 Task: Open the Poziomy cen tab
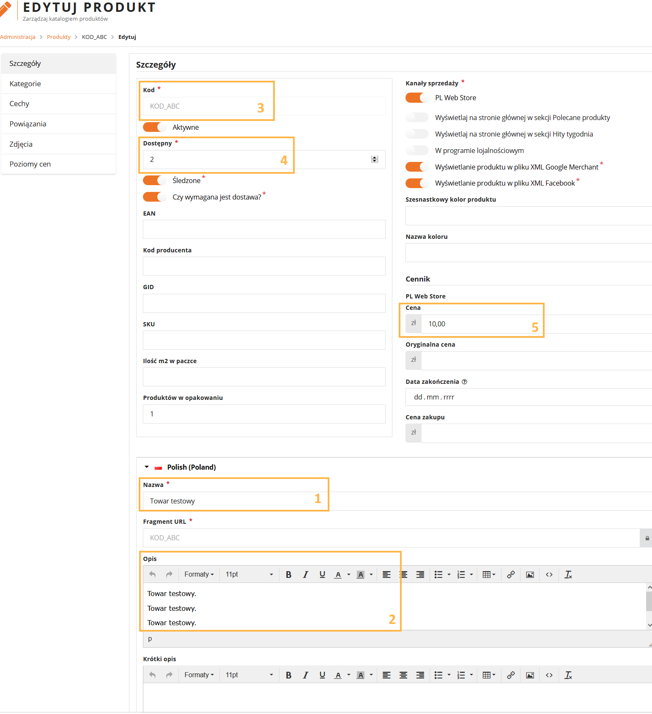point(30,164)
